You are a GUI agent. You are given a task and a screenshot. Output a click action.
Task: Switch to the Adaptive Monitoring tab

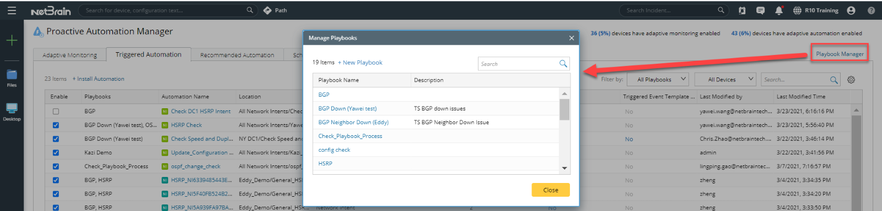point(70,55)
